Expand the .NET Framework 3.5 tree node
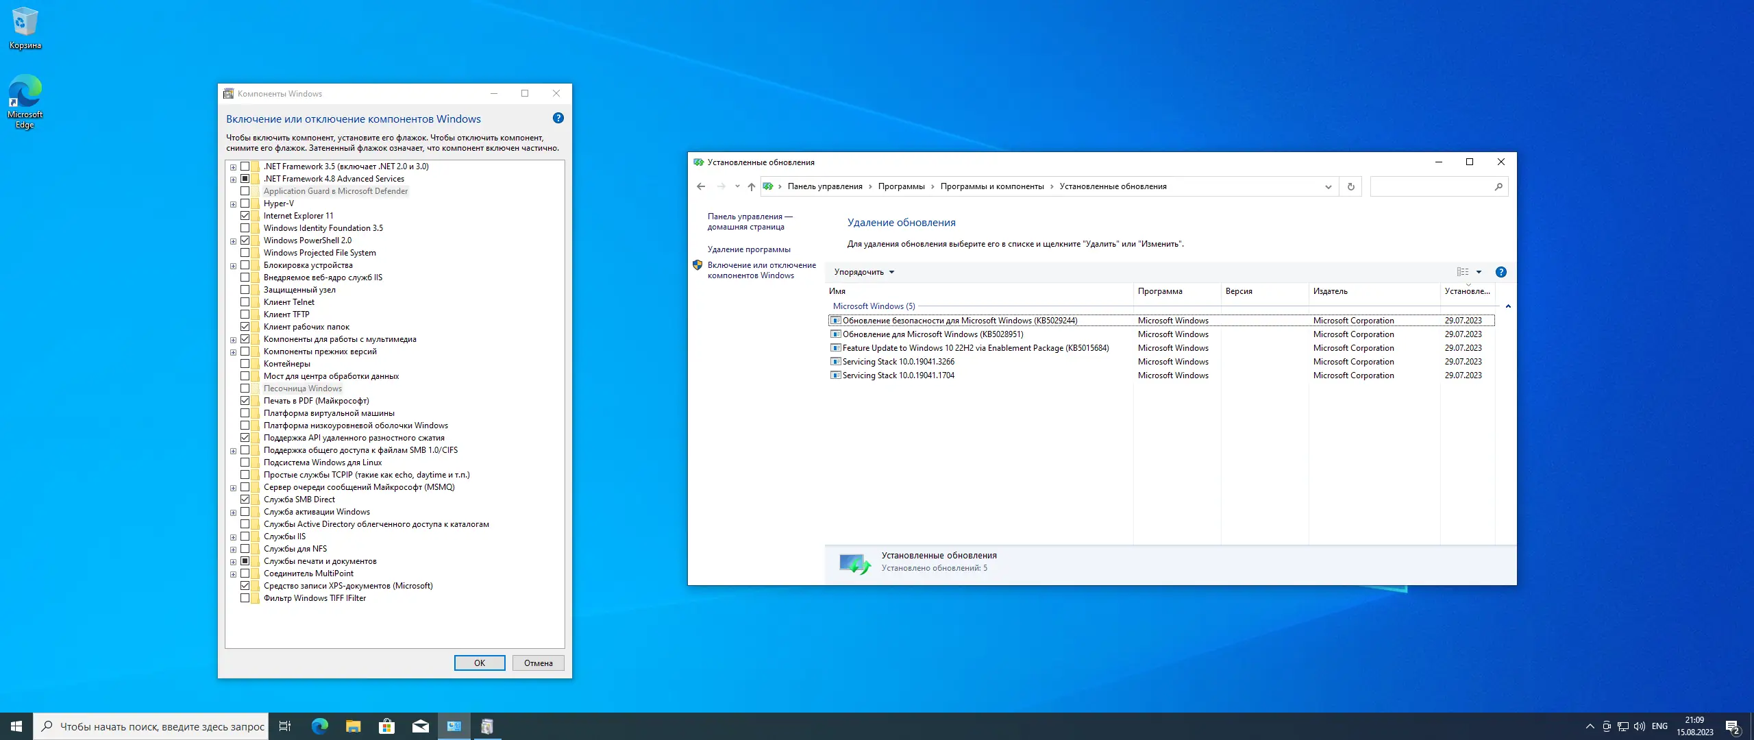The width and height of the screenshot is (1754, 740). pyautogui.click(x=233, y=166)
